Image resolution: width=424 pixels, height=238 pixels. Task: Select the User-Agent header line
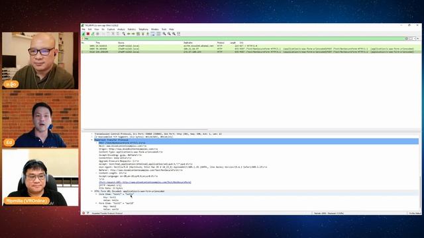coord(183,167)
